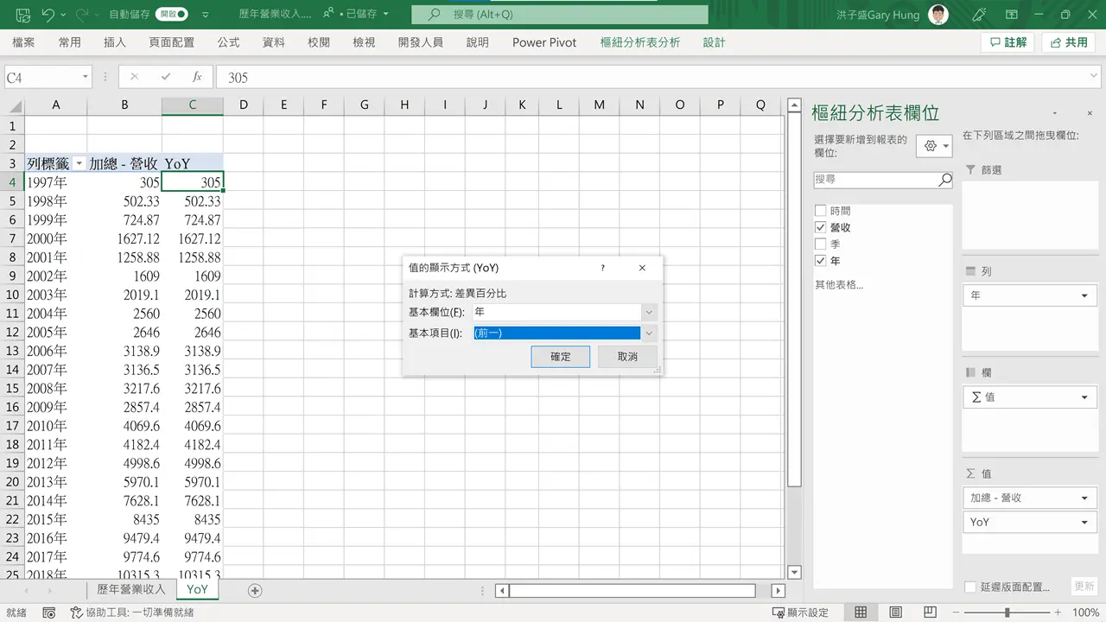This screenshot has height=622, width=1106.
Task: Check the 時間 field checkbox
Action: (x=821, y=211)
